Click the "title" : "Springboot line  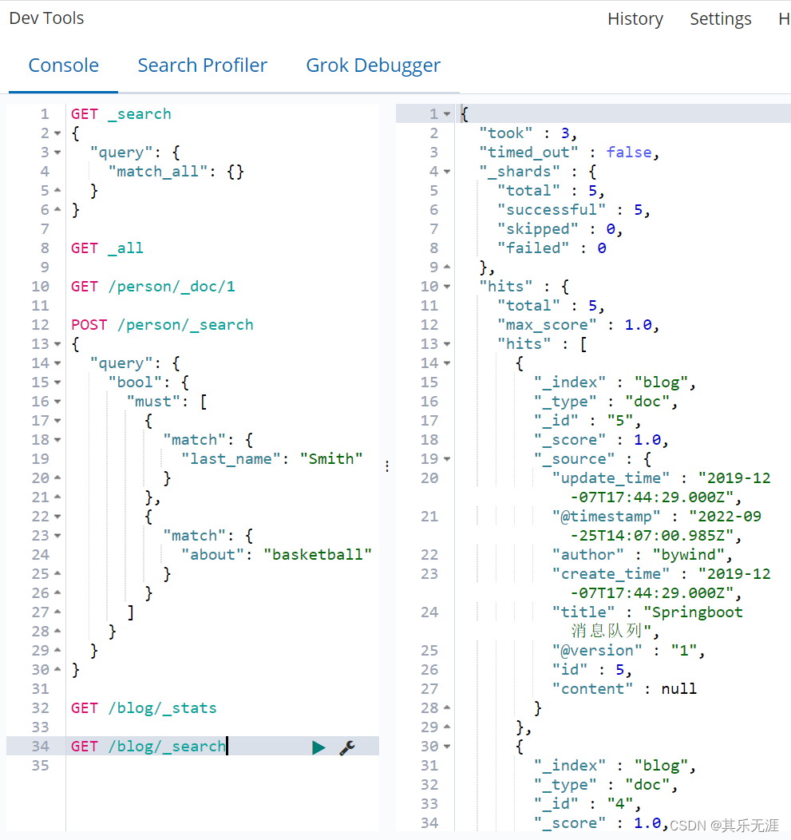[647, 612]
